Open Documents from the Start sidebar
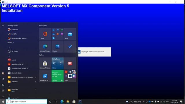This screenshot has height=104, width=185. [3, 79]
